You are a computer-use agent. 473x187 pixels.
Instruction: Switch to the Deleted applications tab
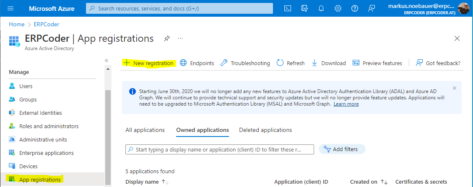click(265, 130)
